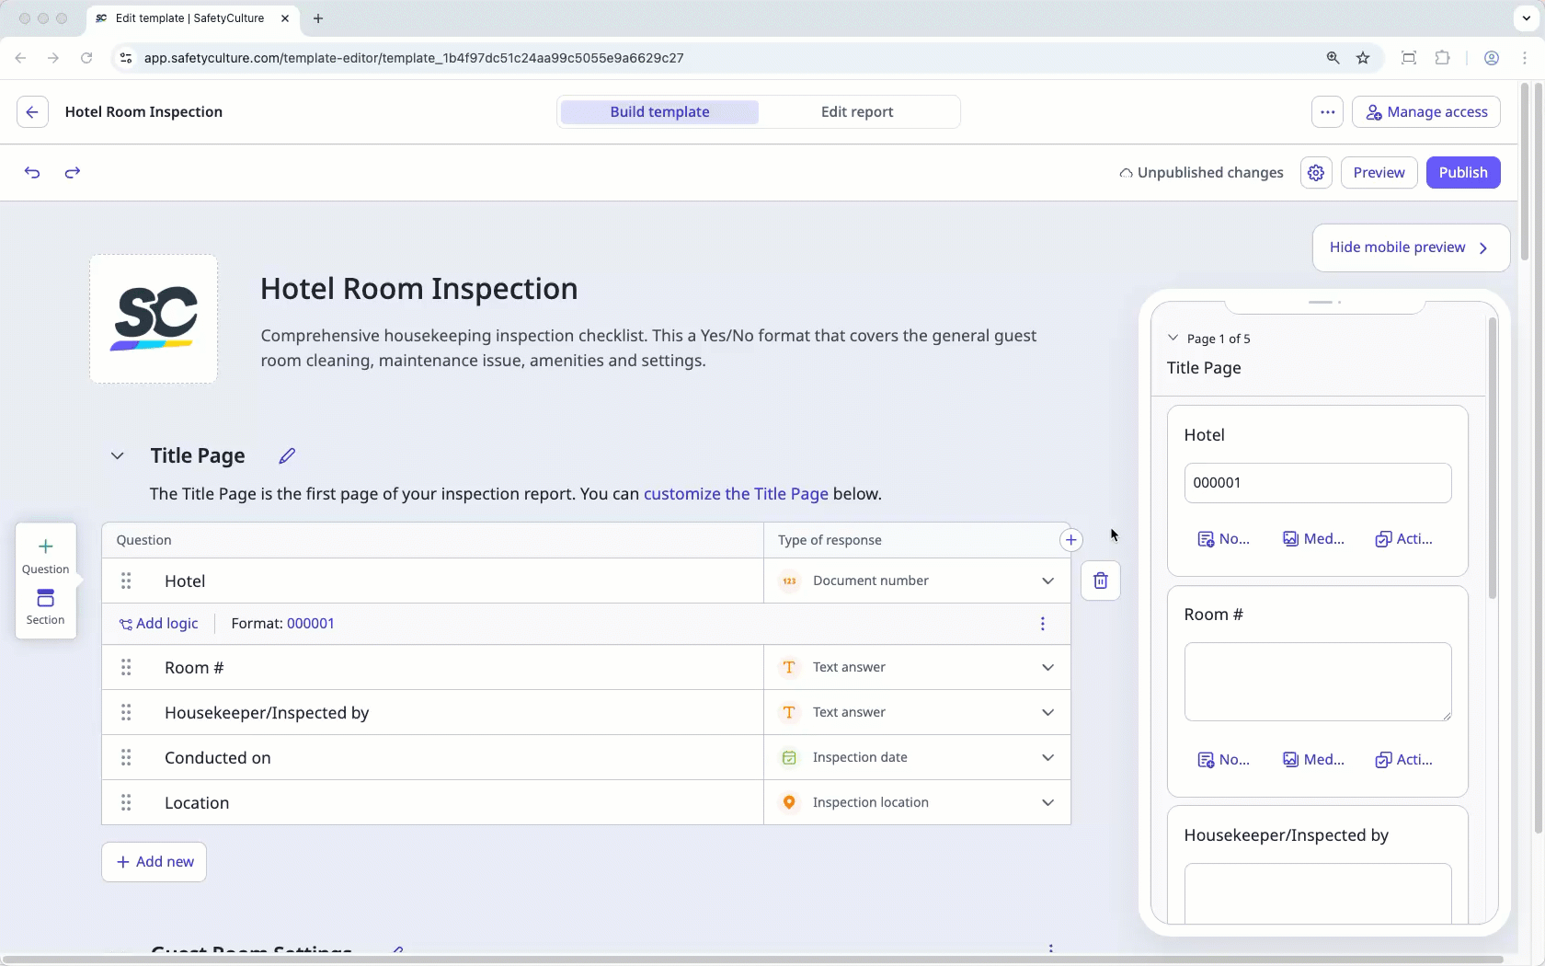Open the Chrome tab search dropdown arrow
Viewport: 1545px width, 966px height.
pyautogui.click(x=1527, y=18)
